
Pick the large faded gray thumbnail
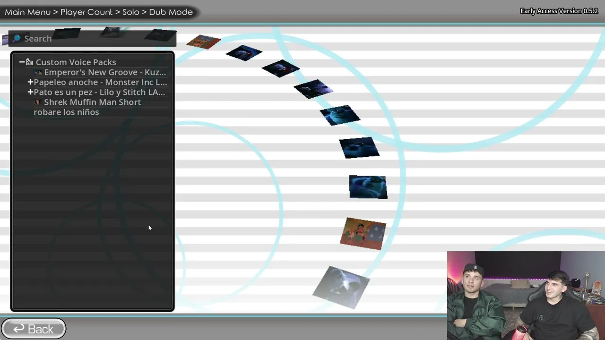coord(341,287)
